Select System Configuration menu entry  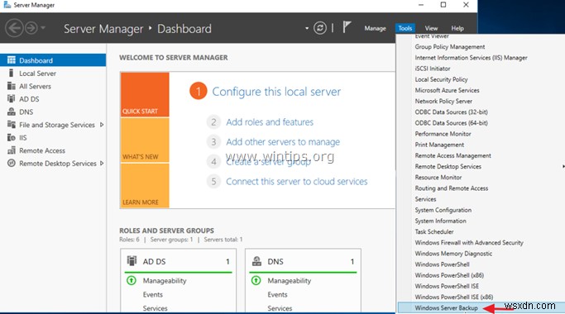tap(443, 210)
